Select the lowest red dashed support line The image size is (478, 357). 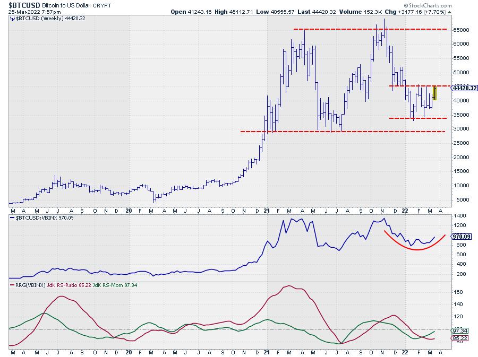(x=343, y=131)
